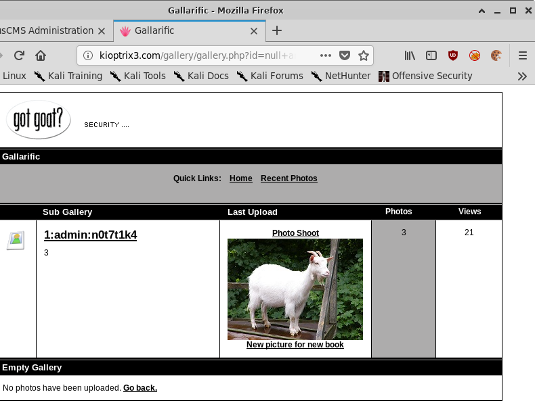This screenshot has height=413, width=535.
Task: Save the page to Pocket
Action: tap(345, 55)
